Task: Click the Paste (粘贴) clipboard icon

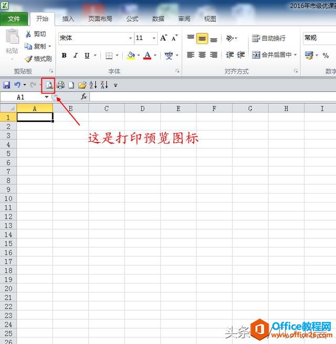Action: click(12, 36)
